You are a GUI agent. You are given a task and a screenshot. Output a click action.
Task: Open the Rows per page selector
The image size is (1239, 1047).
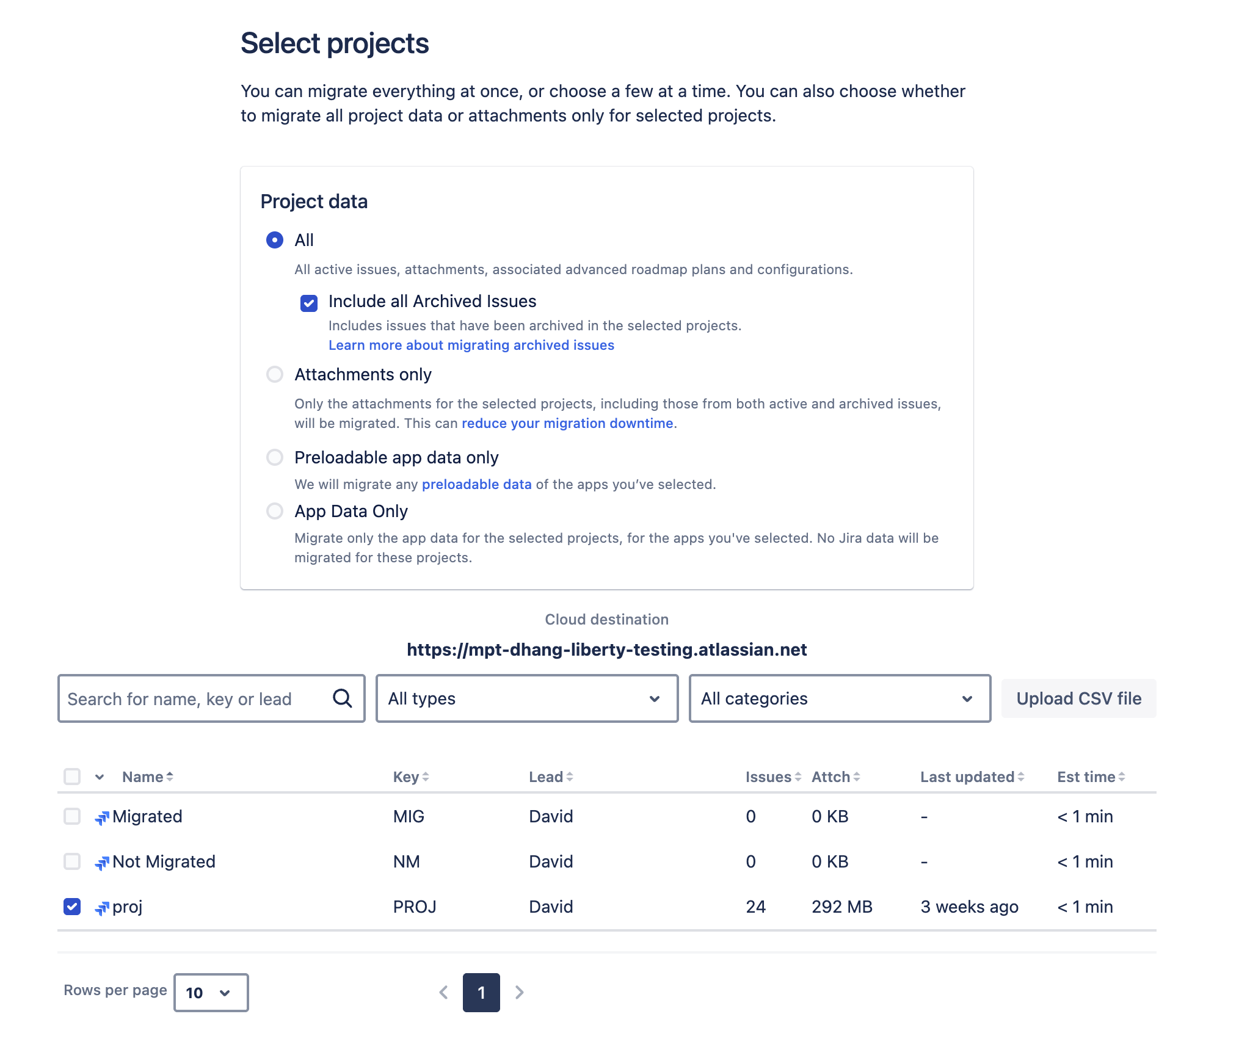pyautogui.click(x=210, y=993)
